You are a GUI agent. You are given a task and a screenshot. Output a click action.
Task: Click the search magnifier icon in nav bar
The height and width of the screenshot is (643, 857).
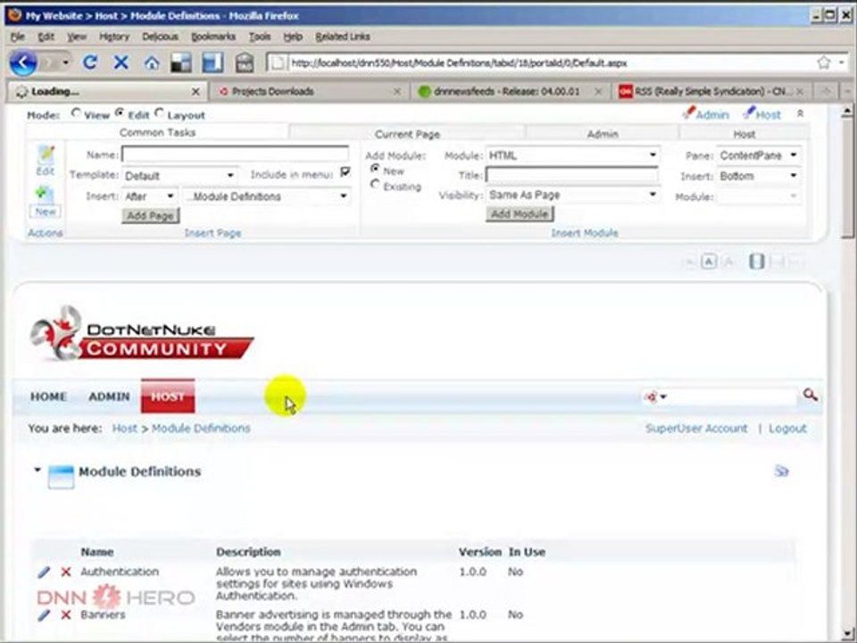(810, 395)
